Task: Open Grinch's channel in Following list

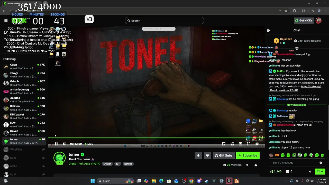Action: tap(24, 83)
